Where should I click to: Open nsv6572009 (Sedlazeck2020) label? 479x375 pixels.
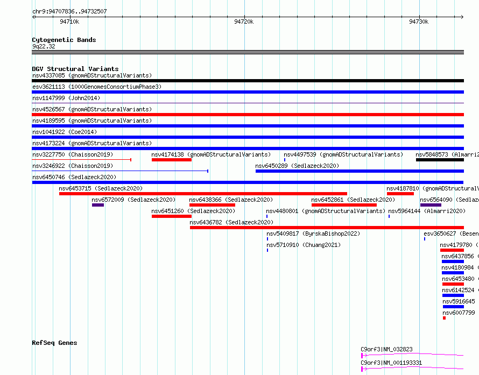133,200
